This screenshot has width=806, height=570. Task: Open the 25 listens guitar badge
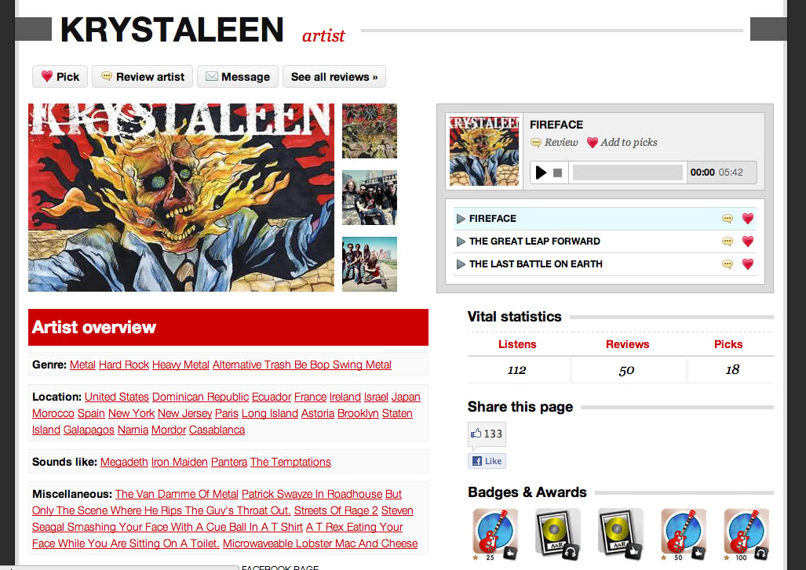[495, 535]
